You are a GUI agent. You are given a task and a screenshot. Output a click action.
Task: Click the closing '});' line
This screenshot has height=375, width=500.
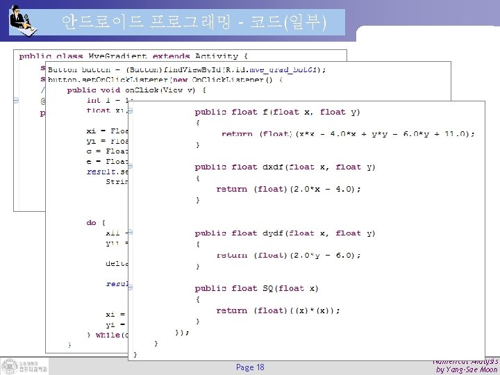182,333
